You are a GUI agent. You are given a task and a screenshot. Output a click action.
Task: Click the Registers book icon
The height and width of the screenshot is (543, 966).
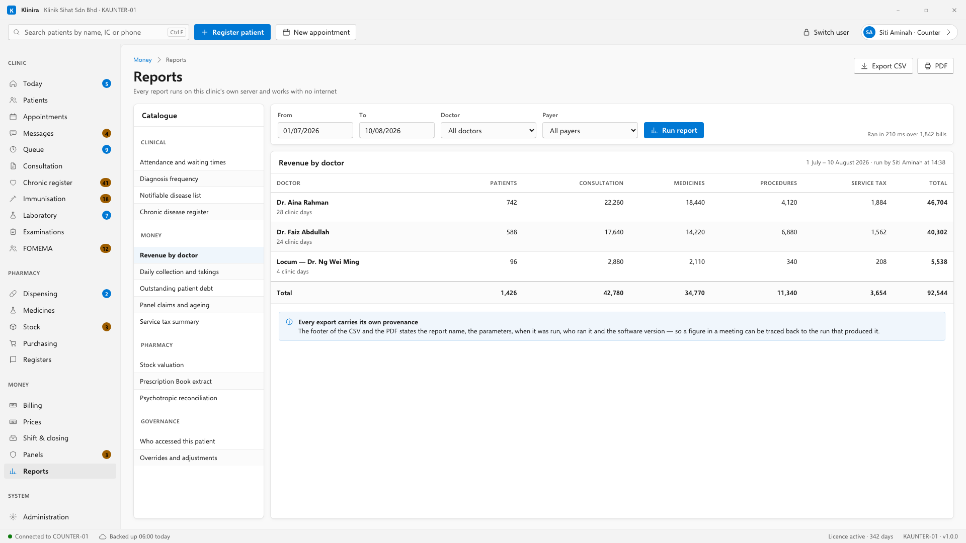[13, 359]
